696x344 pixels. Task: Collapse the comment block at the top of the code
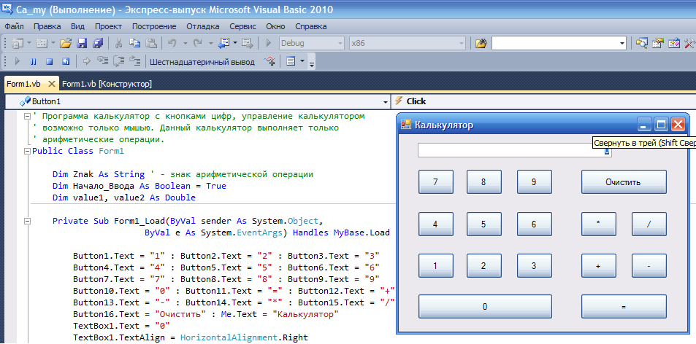coord(27,117)
